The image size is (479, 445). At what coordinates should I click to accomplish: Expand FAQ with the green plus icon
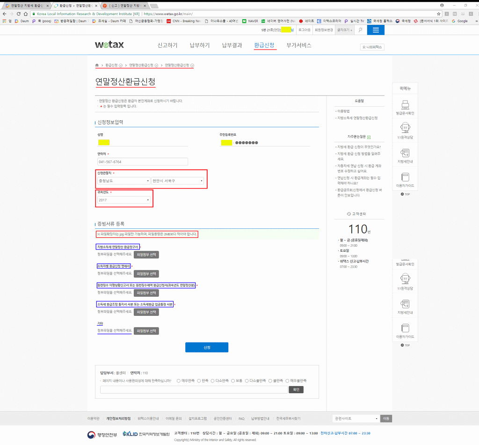tap(369, 137)
